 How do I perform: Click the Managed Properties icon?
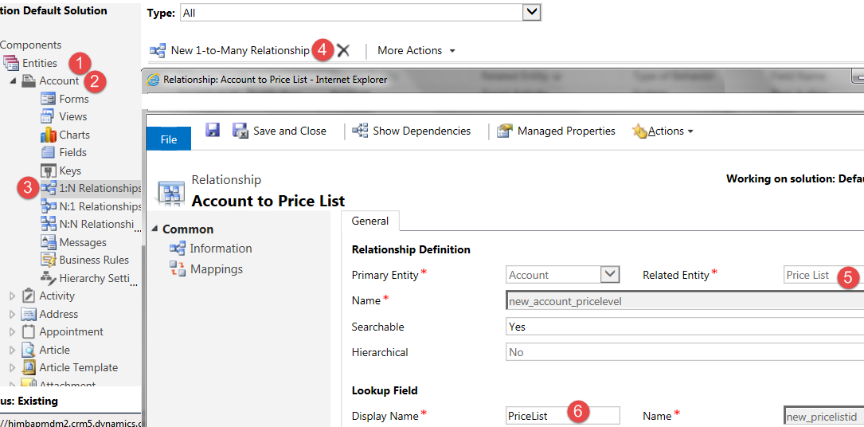tap(504, 131)
